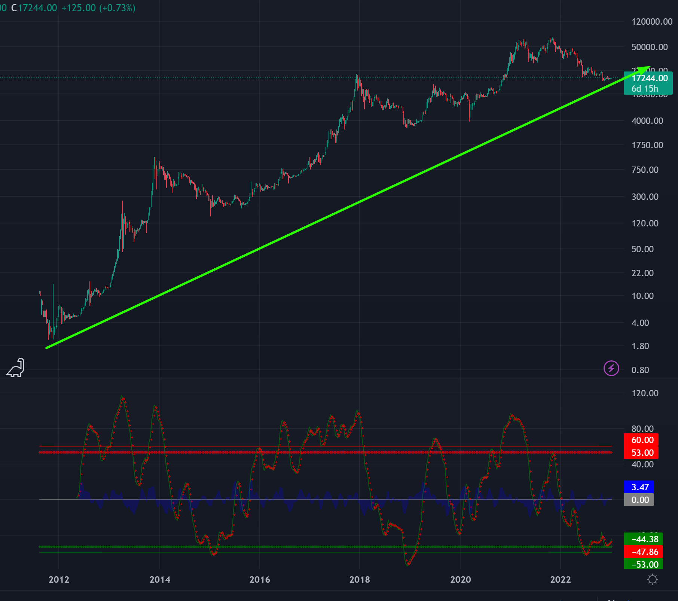Select the red 53.00 indicator level label
Image resolution: width=678 pixels, height=601 pixels.
click(642, 453)
